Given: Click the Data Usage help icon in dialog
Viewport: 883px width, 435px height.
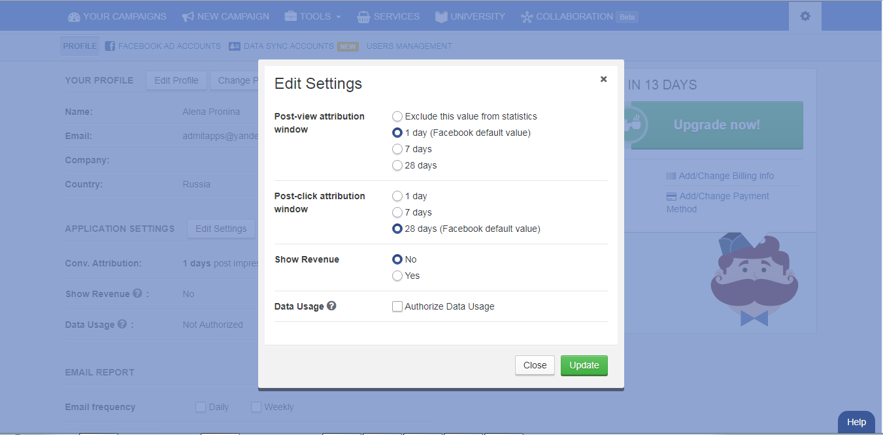Looking at the screenshot, I should coord(331,306).
